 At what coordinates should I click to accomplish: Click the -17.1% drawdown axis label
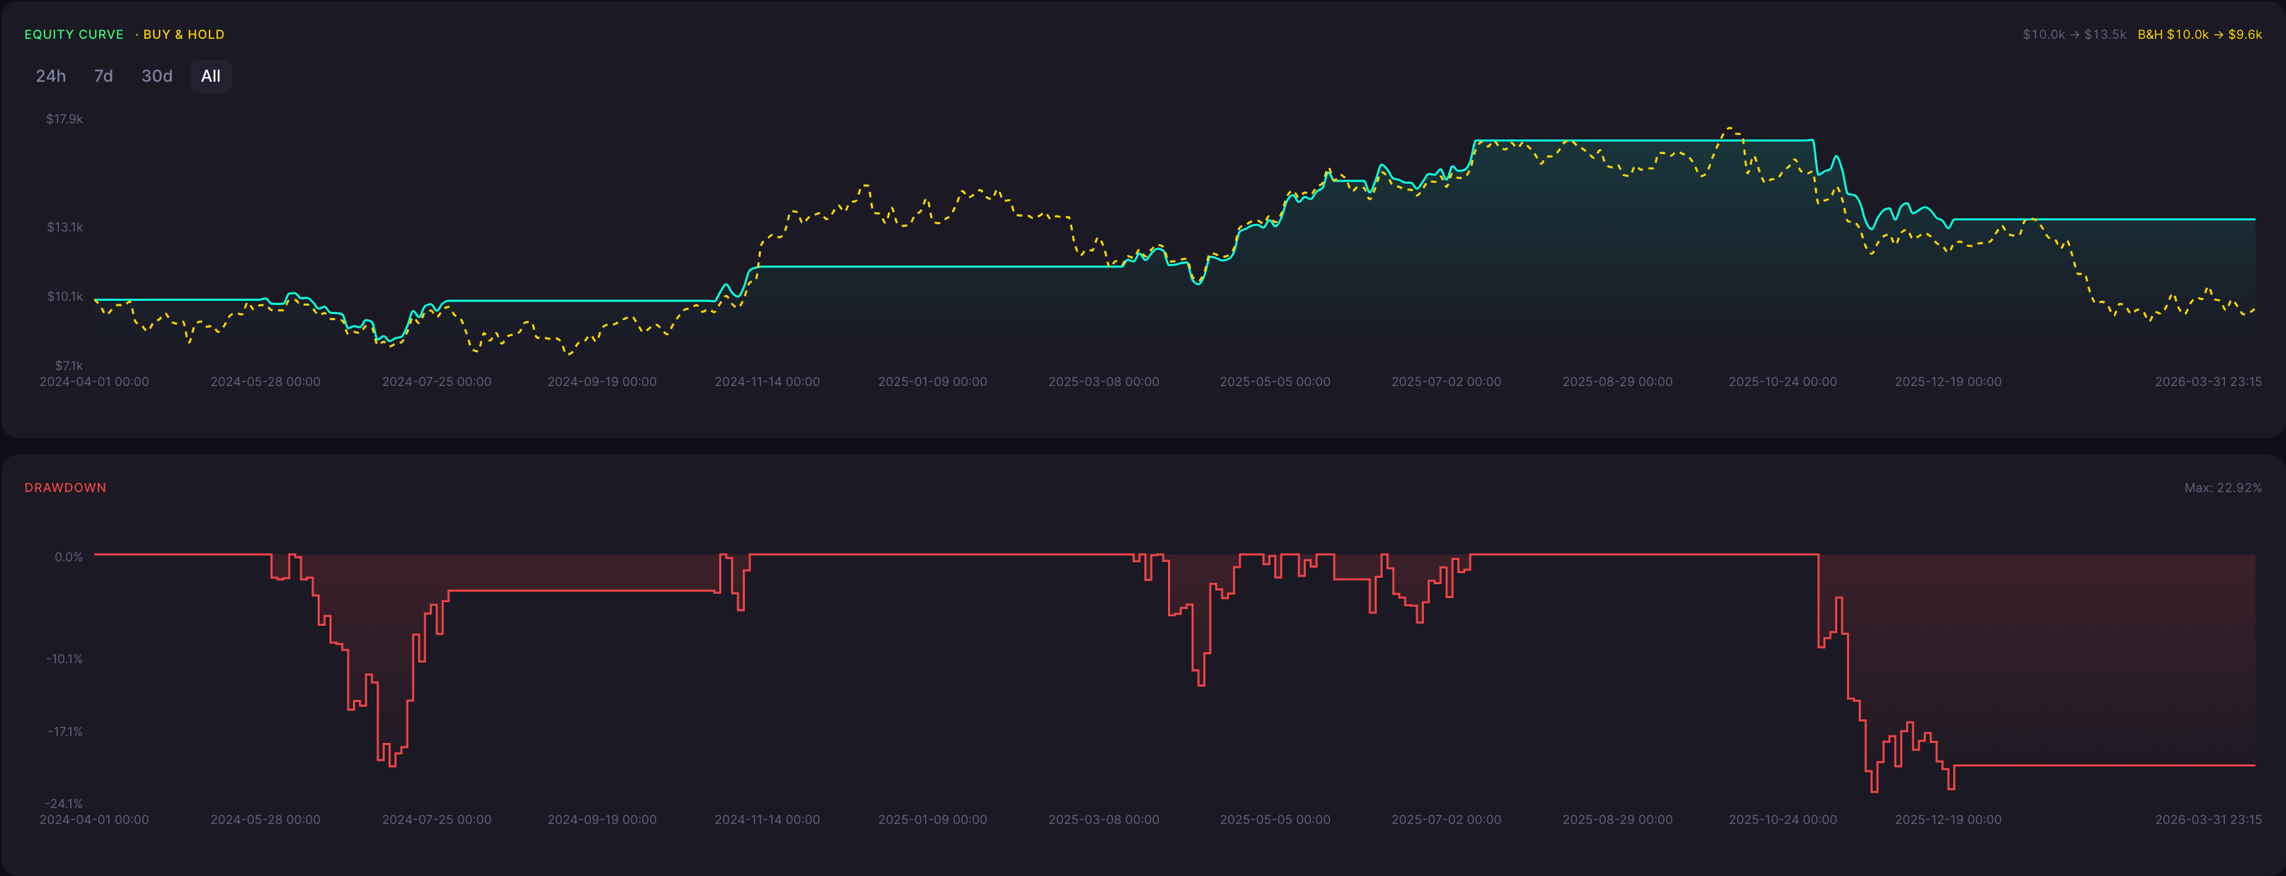65,731
